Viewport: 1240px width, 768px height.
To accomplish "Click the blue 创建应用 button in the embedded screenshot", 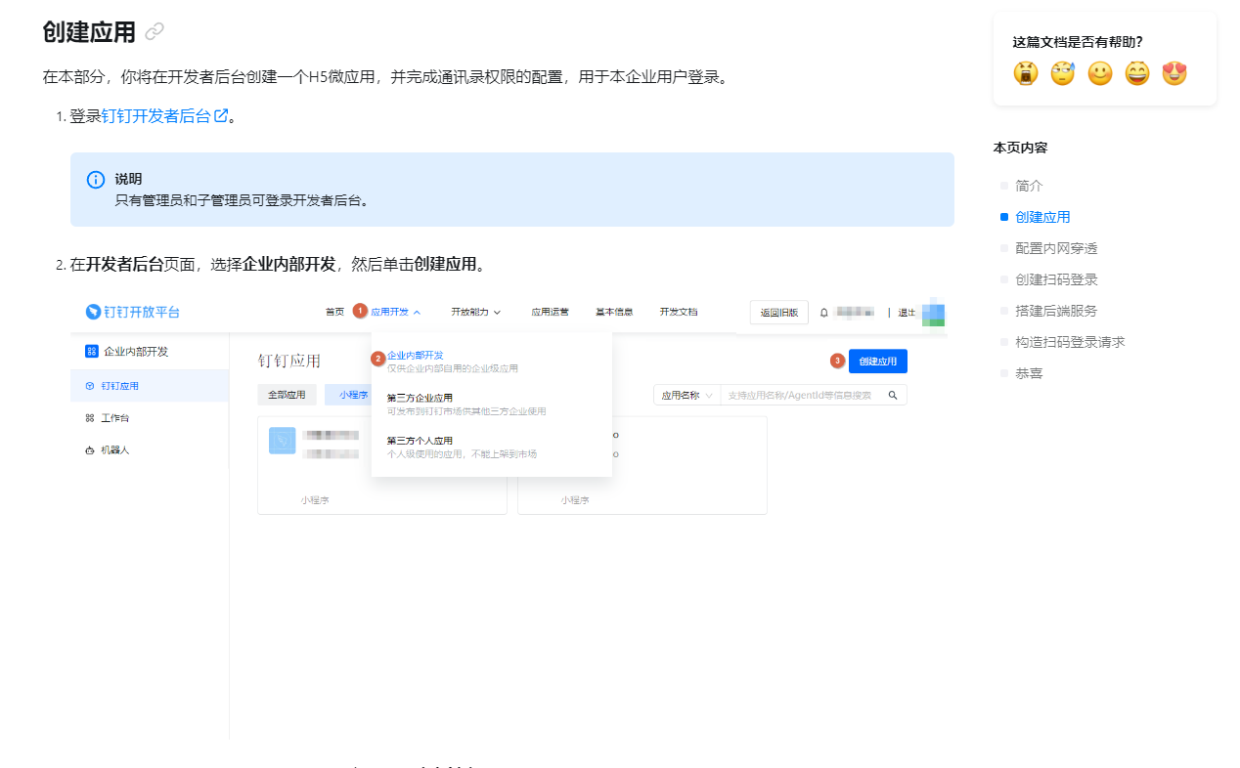I will [x=878, y=361].
